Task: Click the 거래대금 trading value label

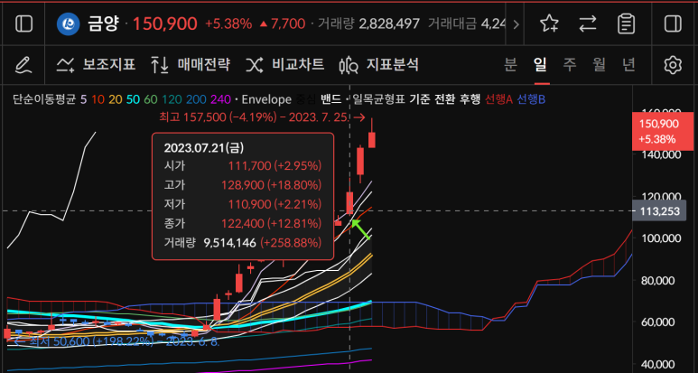Action: [451, 23]
